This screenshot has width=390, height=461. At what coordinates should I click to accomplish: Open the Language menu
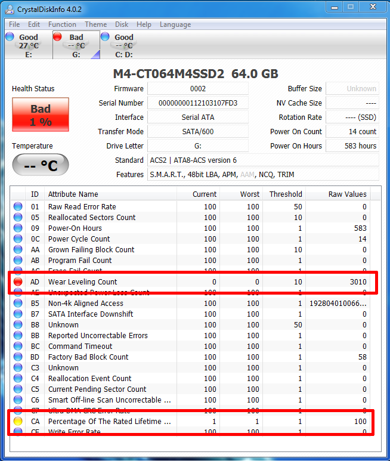175,24
